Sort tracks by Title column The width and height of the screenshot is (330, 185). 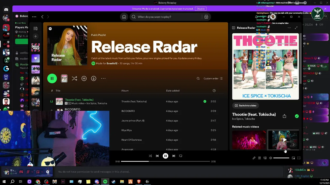click(x=58, y=90)
